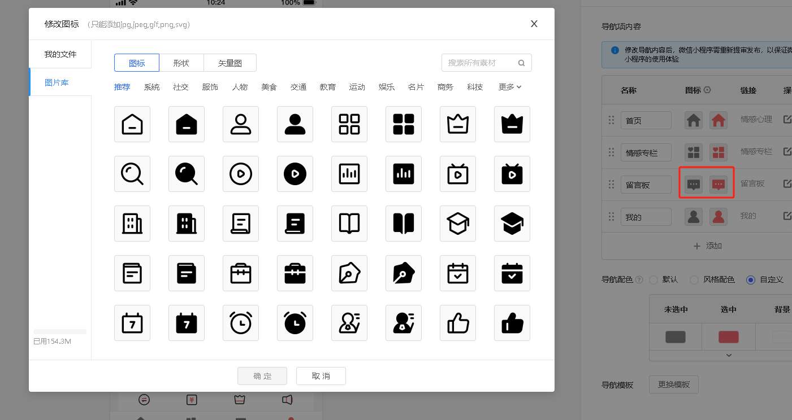Screen dimensions: 792x420
Task: Open the red 选中 color swatch
Action: 729,337
